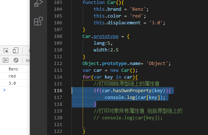
Task: Click 'function Car(){' on line 103
Action: coord(103,2)
